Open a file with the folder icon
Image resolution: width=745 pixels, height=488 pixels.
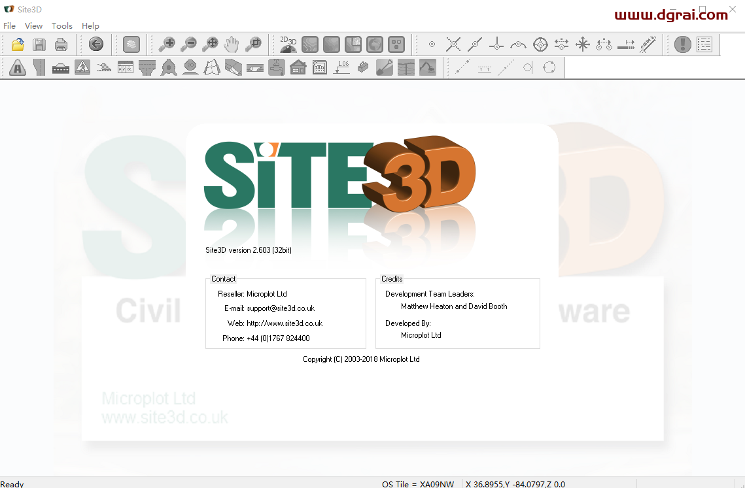(18, 44)
